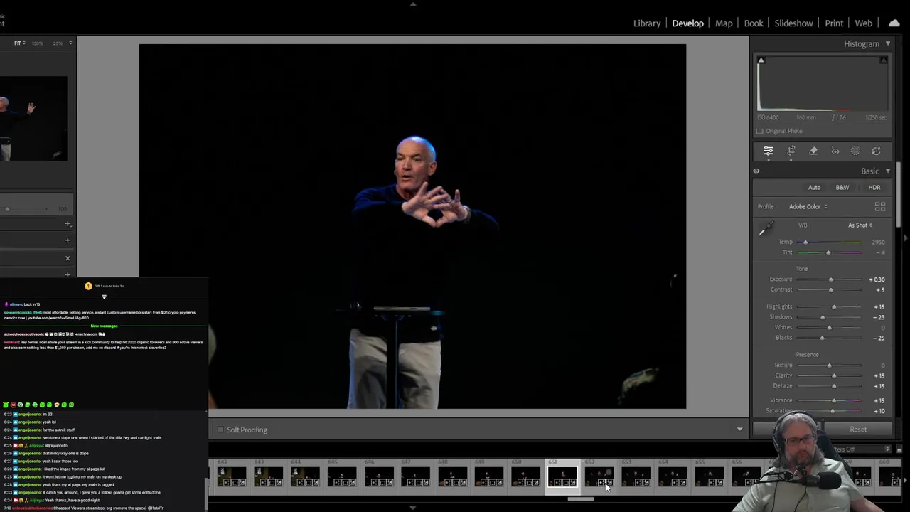This screenshot has height=512, width=910.
Task: Select filmstrip thumbnail 650
Action: 525,476
